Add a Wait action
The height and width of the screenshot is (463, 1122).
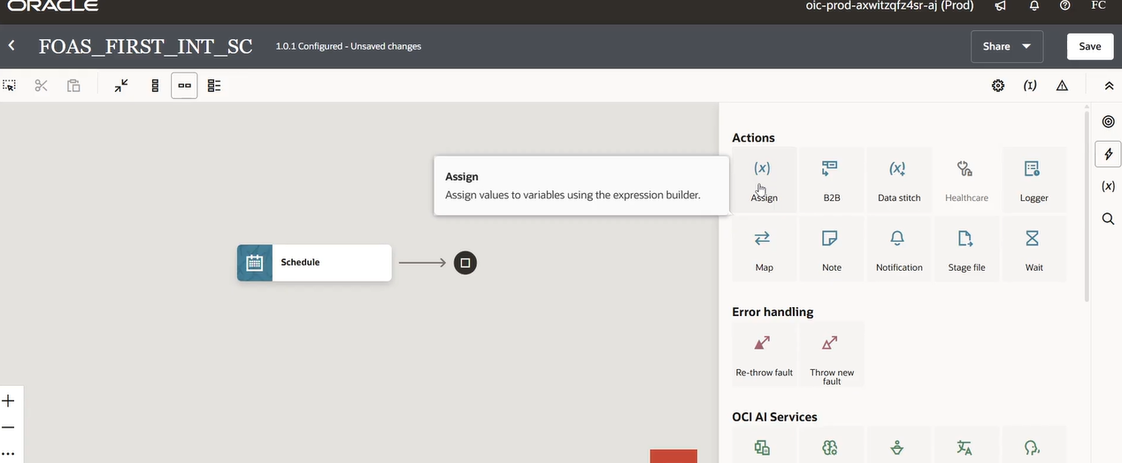pyautogui.click(x=1034, y=249)
